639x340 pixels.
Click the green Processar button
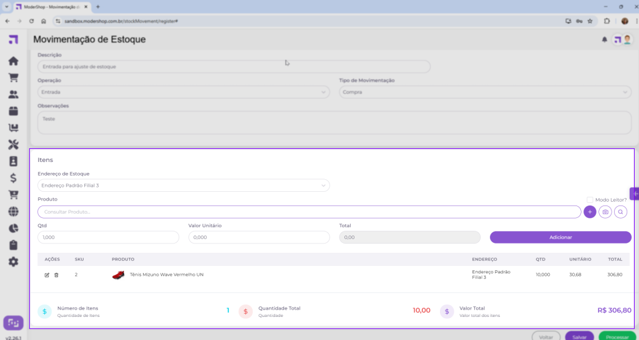(617, 336)
